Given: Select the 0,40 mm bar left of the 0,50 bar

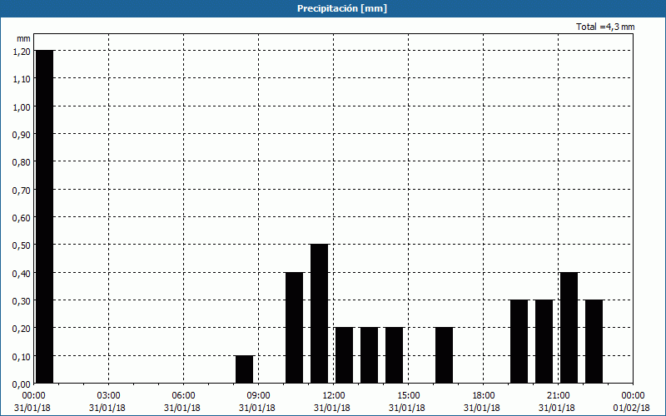Looking at the screenshot, I should coord(295,328).
